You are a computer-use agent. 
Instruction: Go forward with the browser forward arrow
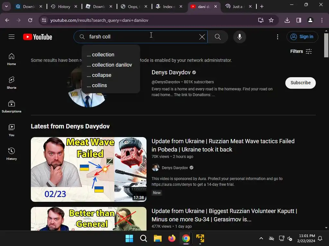(x=19, y=20)
